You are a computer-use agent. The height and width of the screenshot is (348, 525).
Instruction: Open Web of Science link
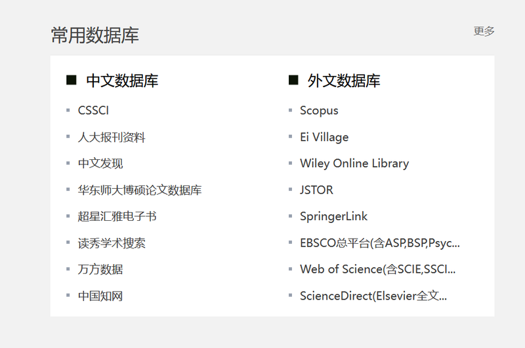(378, 269)
